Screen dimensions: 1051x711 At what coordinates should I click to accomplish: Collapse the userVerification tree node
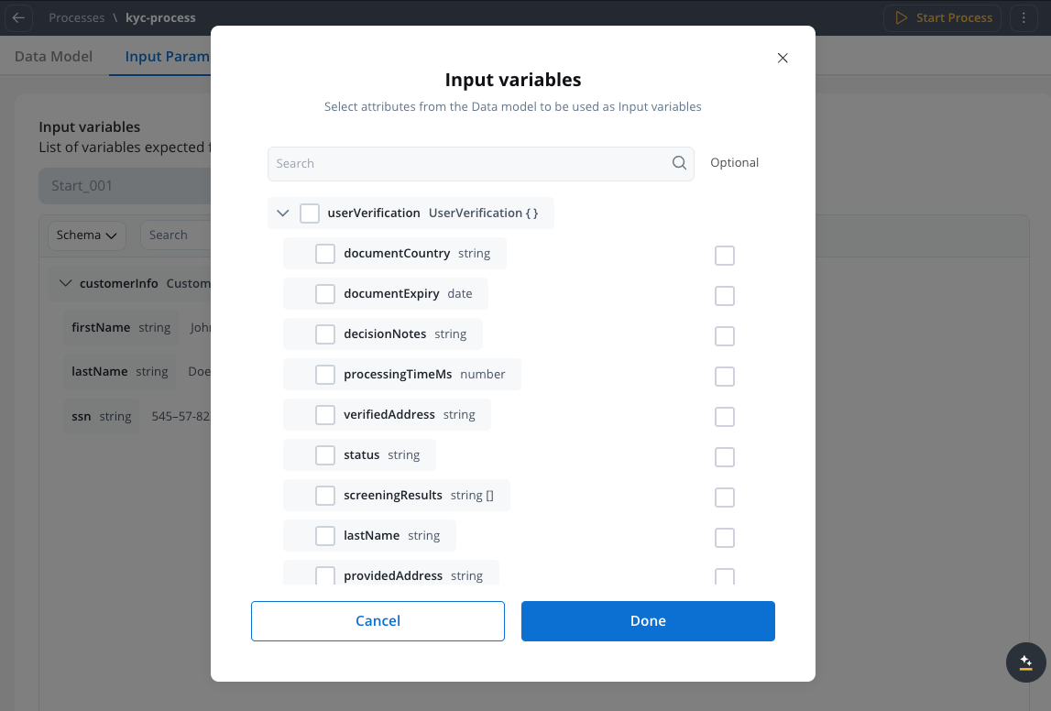point(283,213)
